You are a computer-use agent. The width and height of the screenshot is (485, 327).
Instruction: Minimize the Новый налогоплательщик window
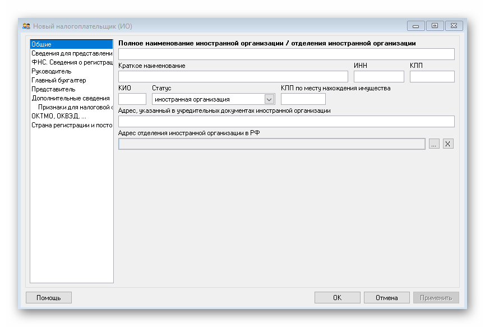[415, 26]
